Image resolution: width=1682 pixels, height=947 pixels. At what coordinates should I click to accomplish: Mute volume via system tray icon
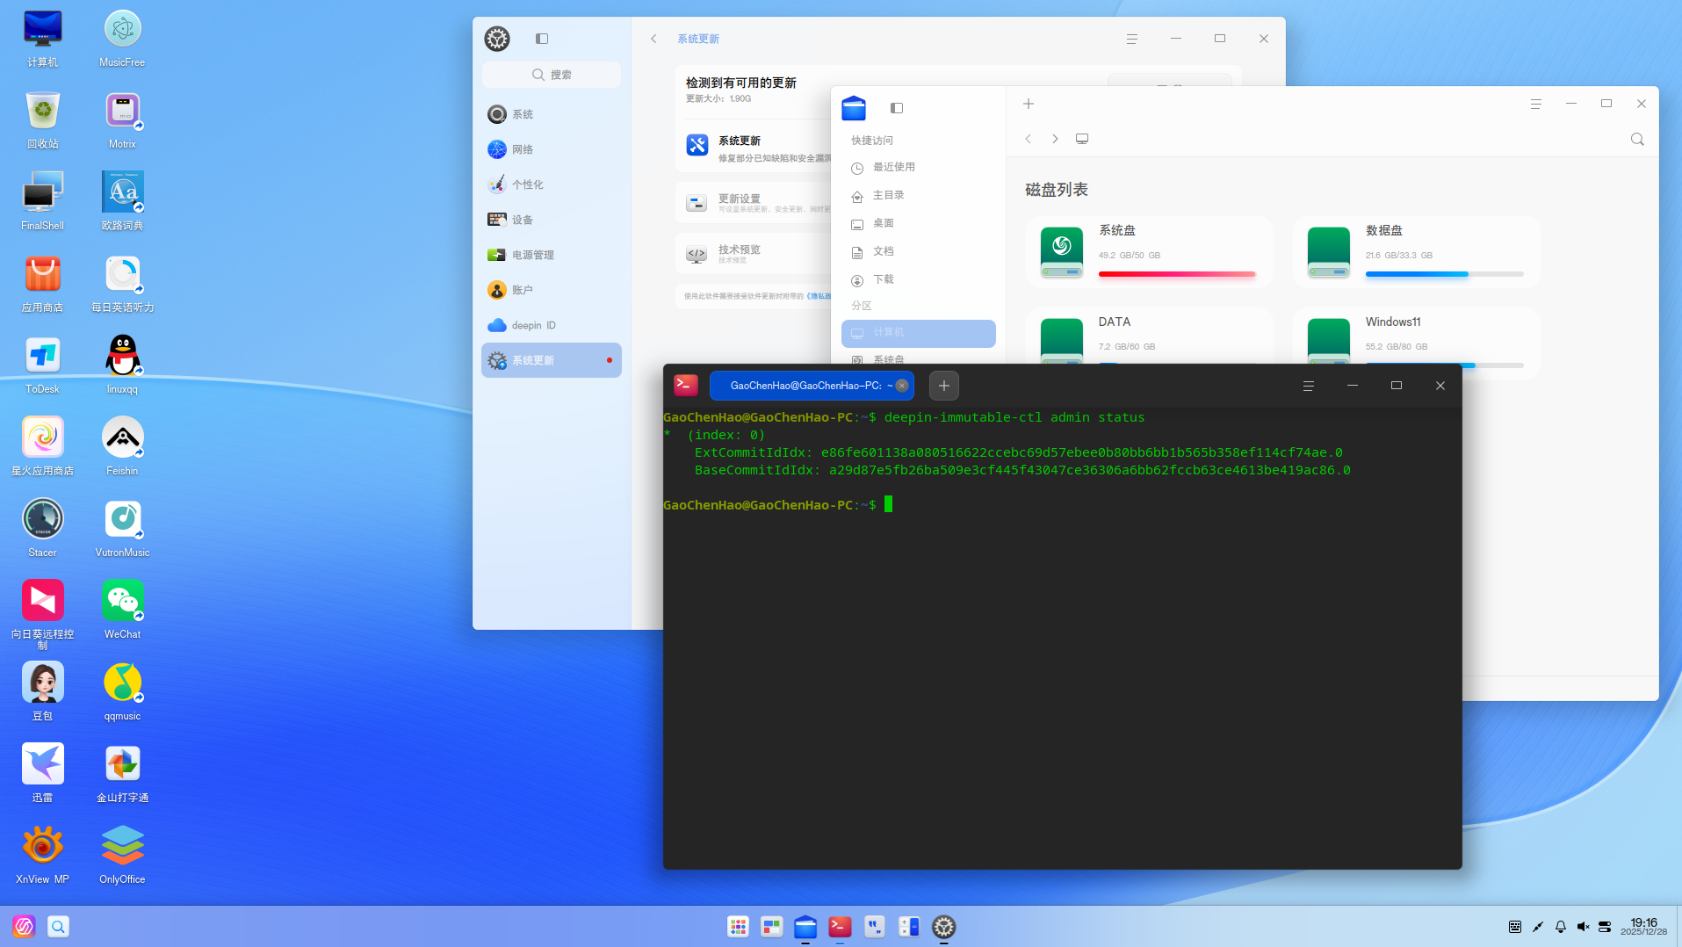coord(1583,927)
